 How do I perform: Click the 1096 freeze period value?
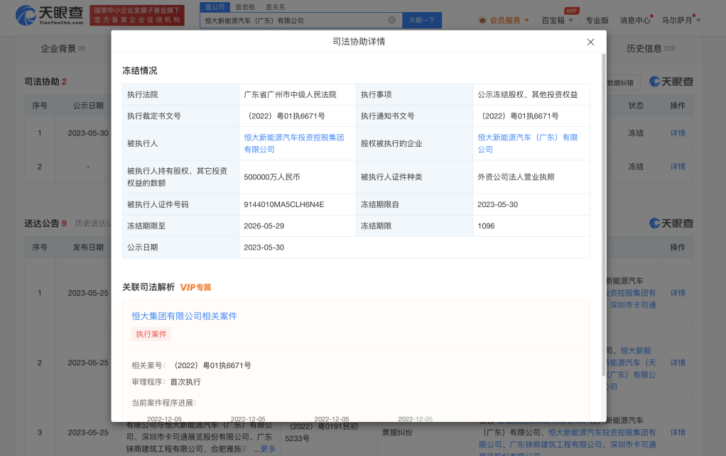pyautogui.click(x=486, y=226)
